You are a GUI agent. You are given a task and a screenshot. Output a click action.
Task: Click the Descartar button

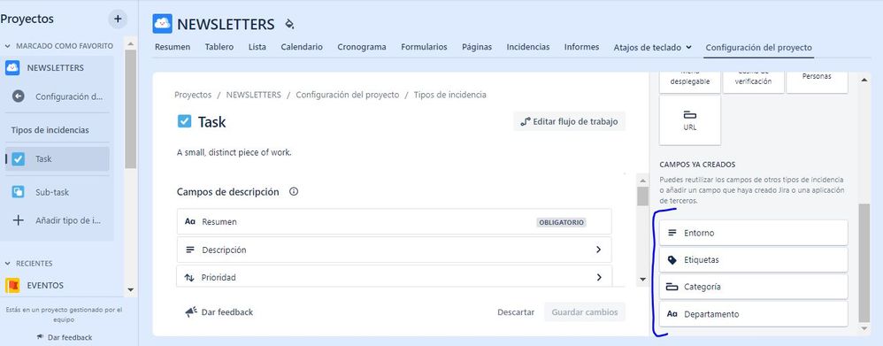click(x=516, y=311)
